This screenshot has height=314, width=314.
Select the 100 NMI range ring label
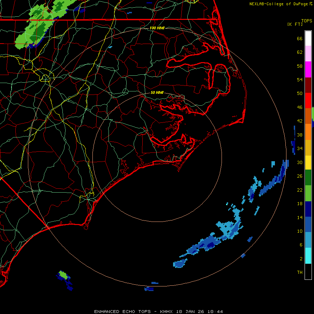(157, 28)
